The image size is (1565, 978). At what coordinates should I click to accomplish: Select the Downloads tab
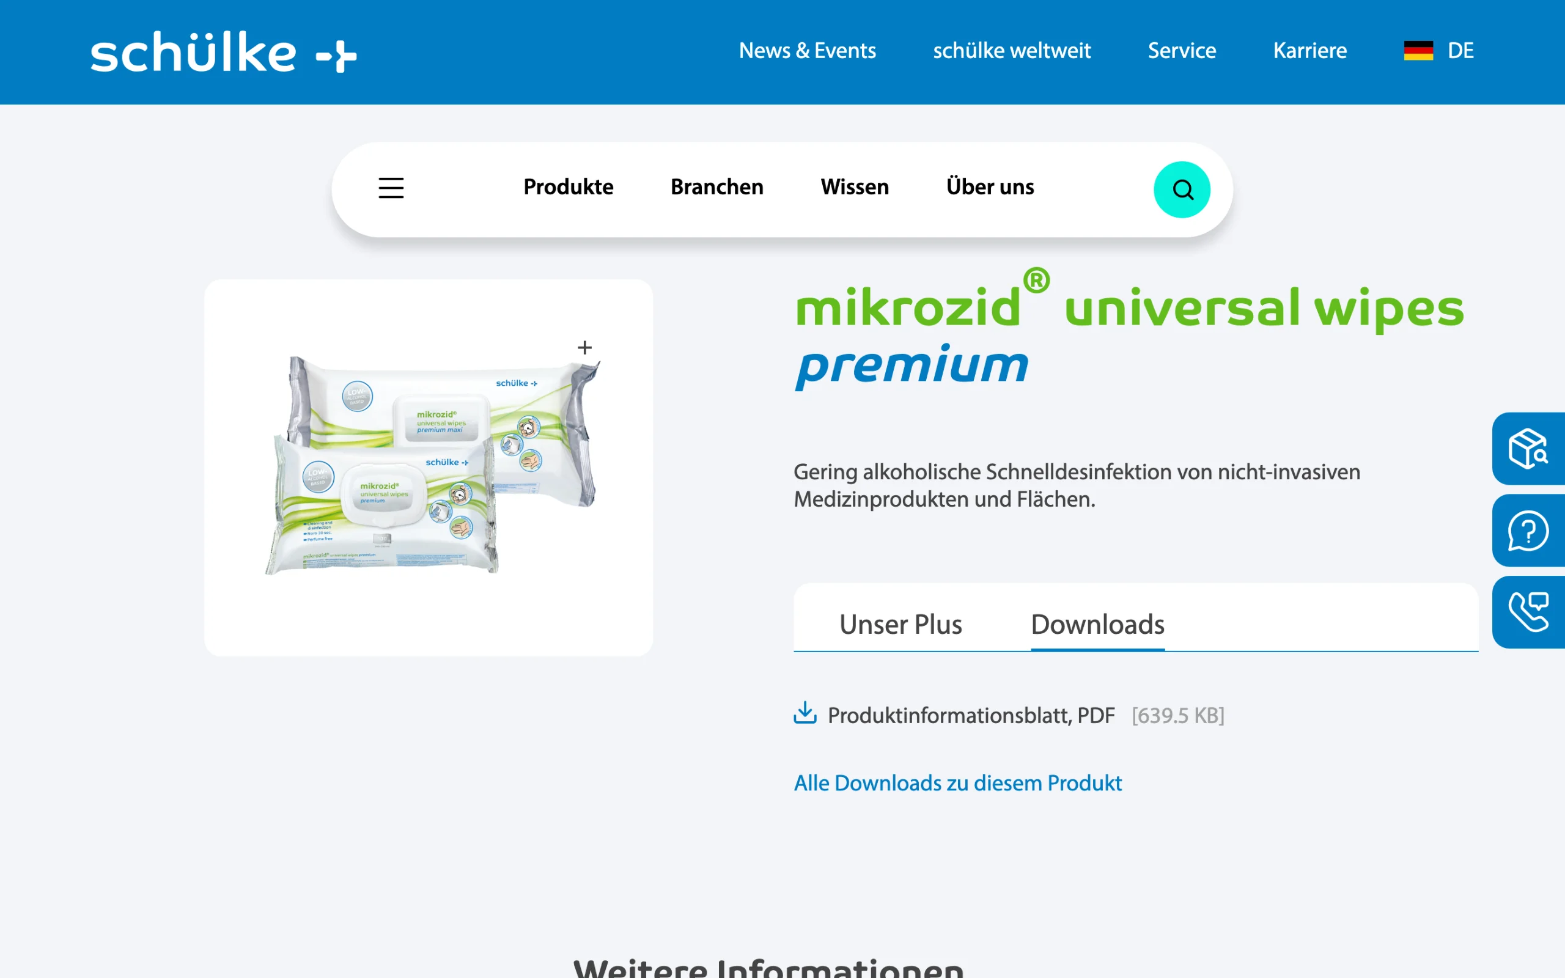1097,624
